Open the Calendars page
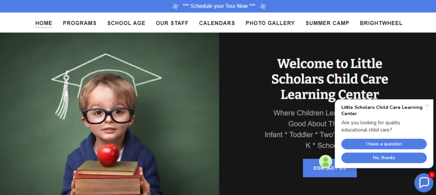The width and height of the screenshot is (436, 195). click(217, 23)
